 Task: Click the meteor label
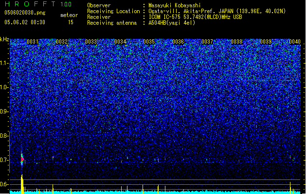pos(69,15)
